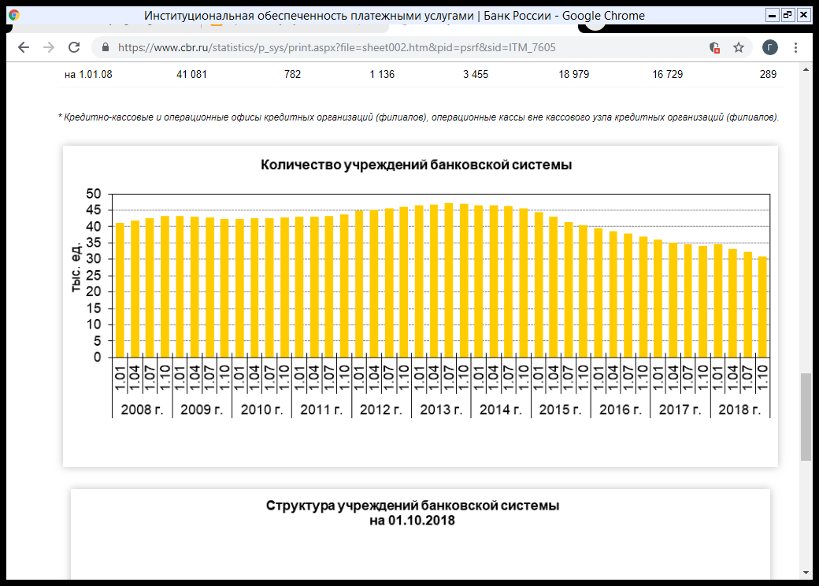This screenshot has height=586, width=819.
Task: Click the first bar, 1.01 of 2008
Action: 120,291
